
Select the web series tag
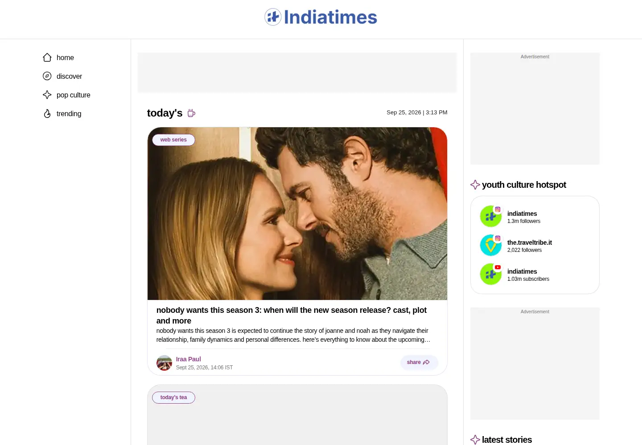click(173, 140)
